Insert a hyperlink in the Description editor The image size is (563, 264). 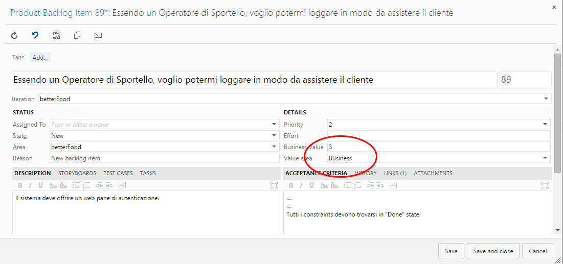click(x=53, y=185)
